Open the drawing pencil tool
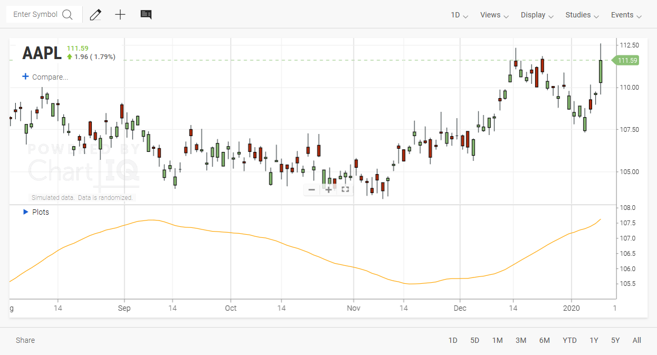Viewport: 657px width, 355px height. (x=95, y=15)
